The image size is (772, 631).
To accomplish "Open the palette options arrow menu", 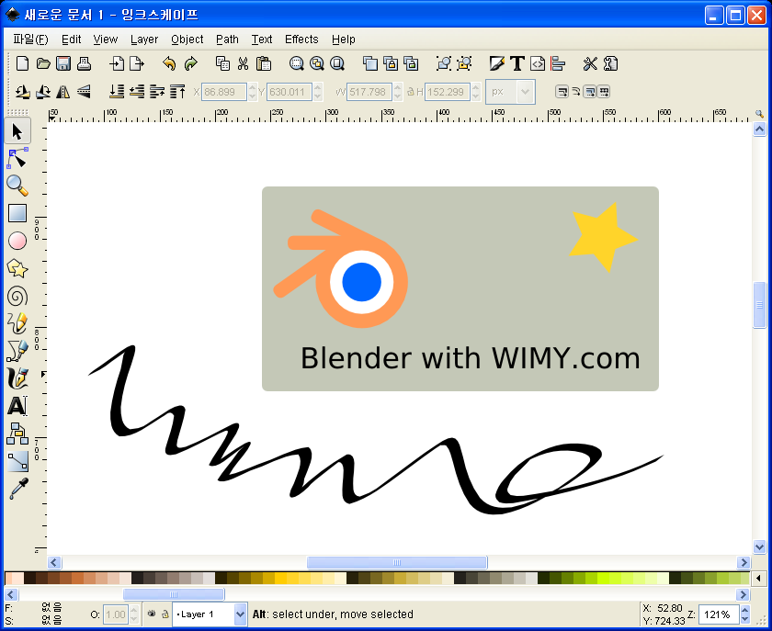I will pyautogui.click(x=759, y=578).
